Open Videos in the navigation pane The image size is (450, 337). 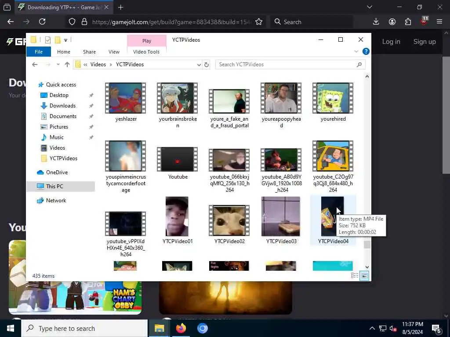point(57,148)
